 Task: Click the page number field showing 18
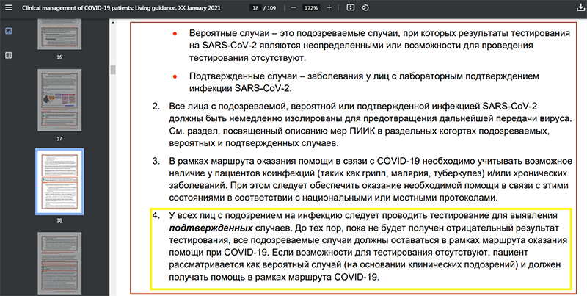point(255,7)
